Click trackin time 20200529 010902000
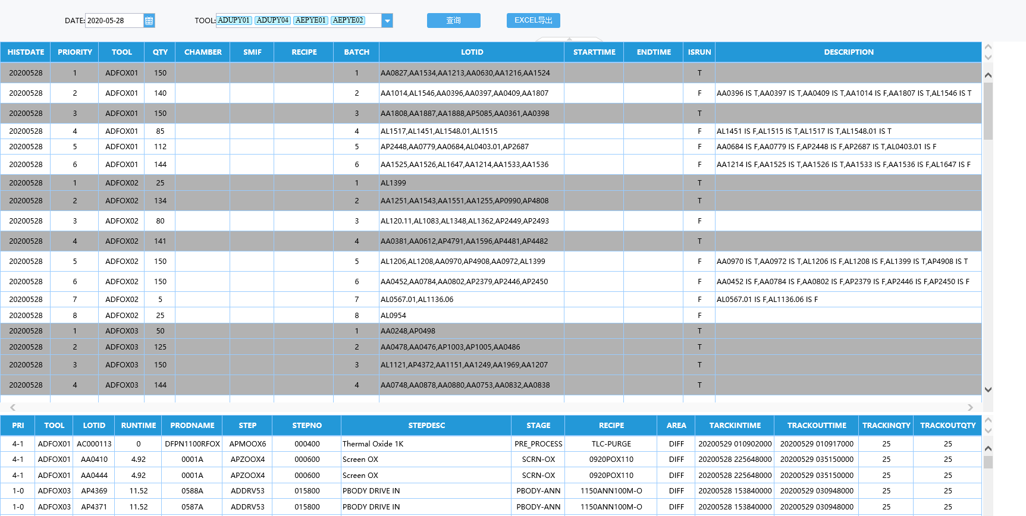Image resolution: width=1026 pixels, height=516 pixels. tap(735, 444)
